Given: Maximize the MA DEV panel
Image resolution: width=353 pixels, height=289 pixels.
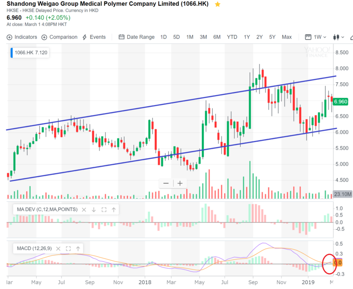Looking at the screenshot, I should [104, 209].
